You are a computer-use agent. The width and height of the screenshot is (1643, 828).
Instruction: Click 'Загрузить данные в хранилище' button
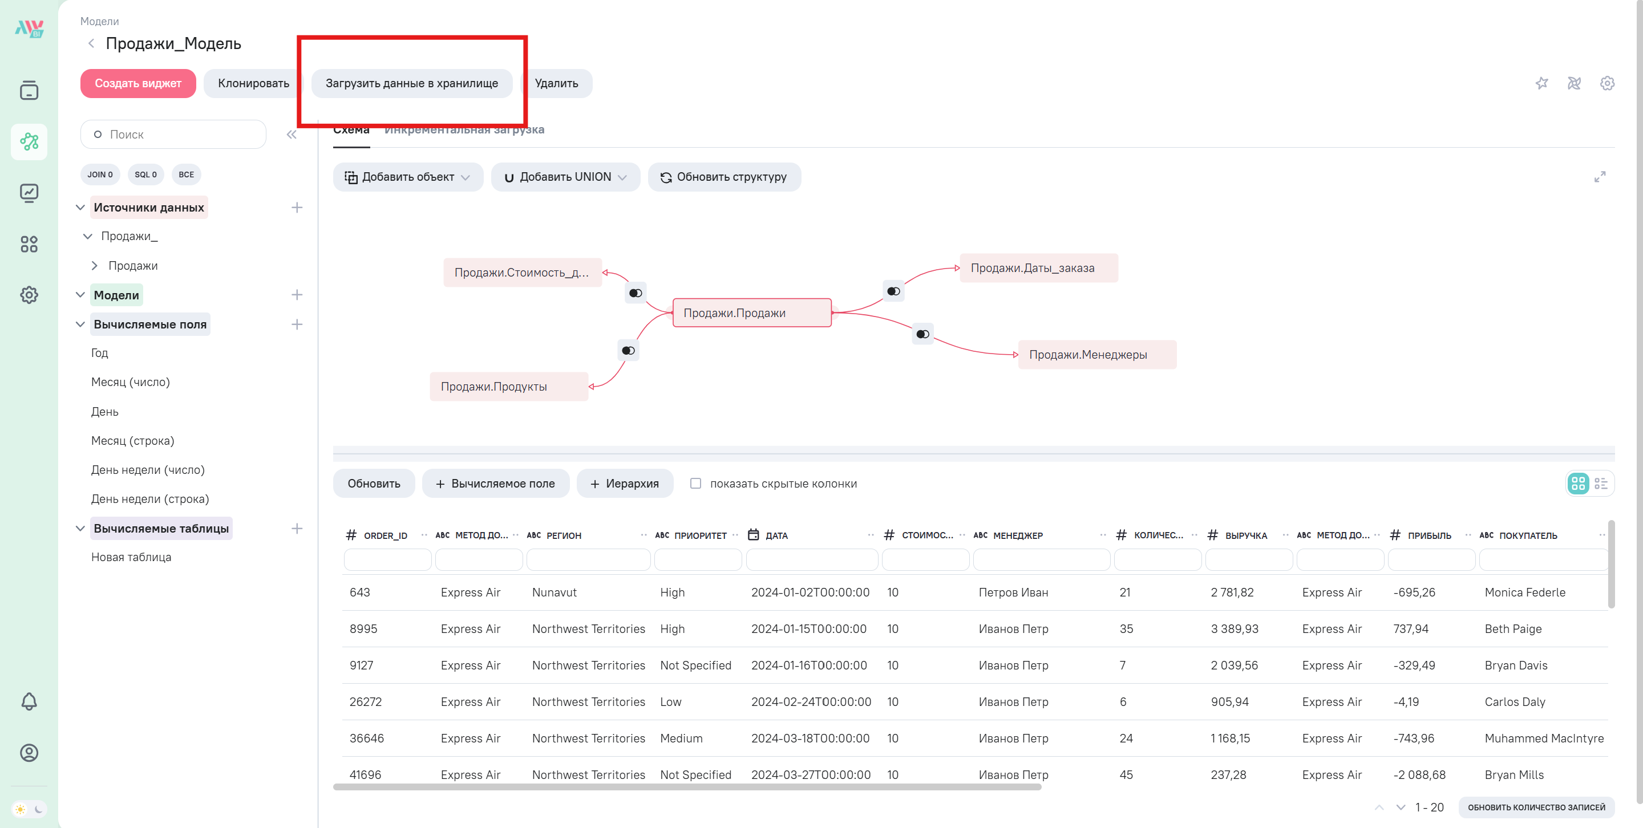pyautogui.click(x=411, y=83)
